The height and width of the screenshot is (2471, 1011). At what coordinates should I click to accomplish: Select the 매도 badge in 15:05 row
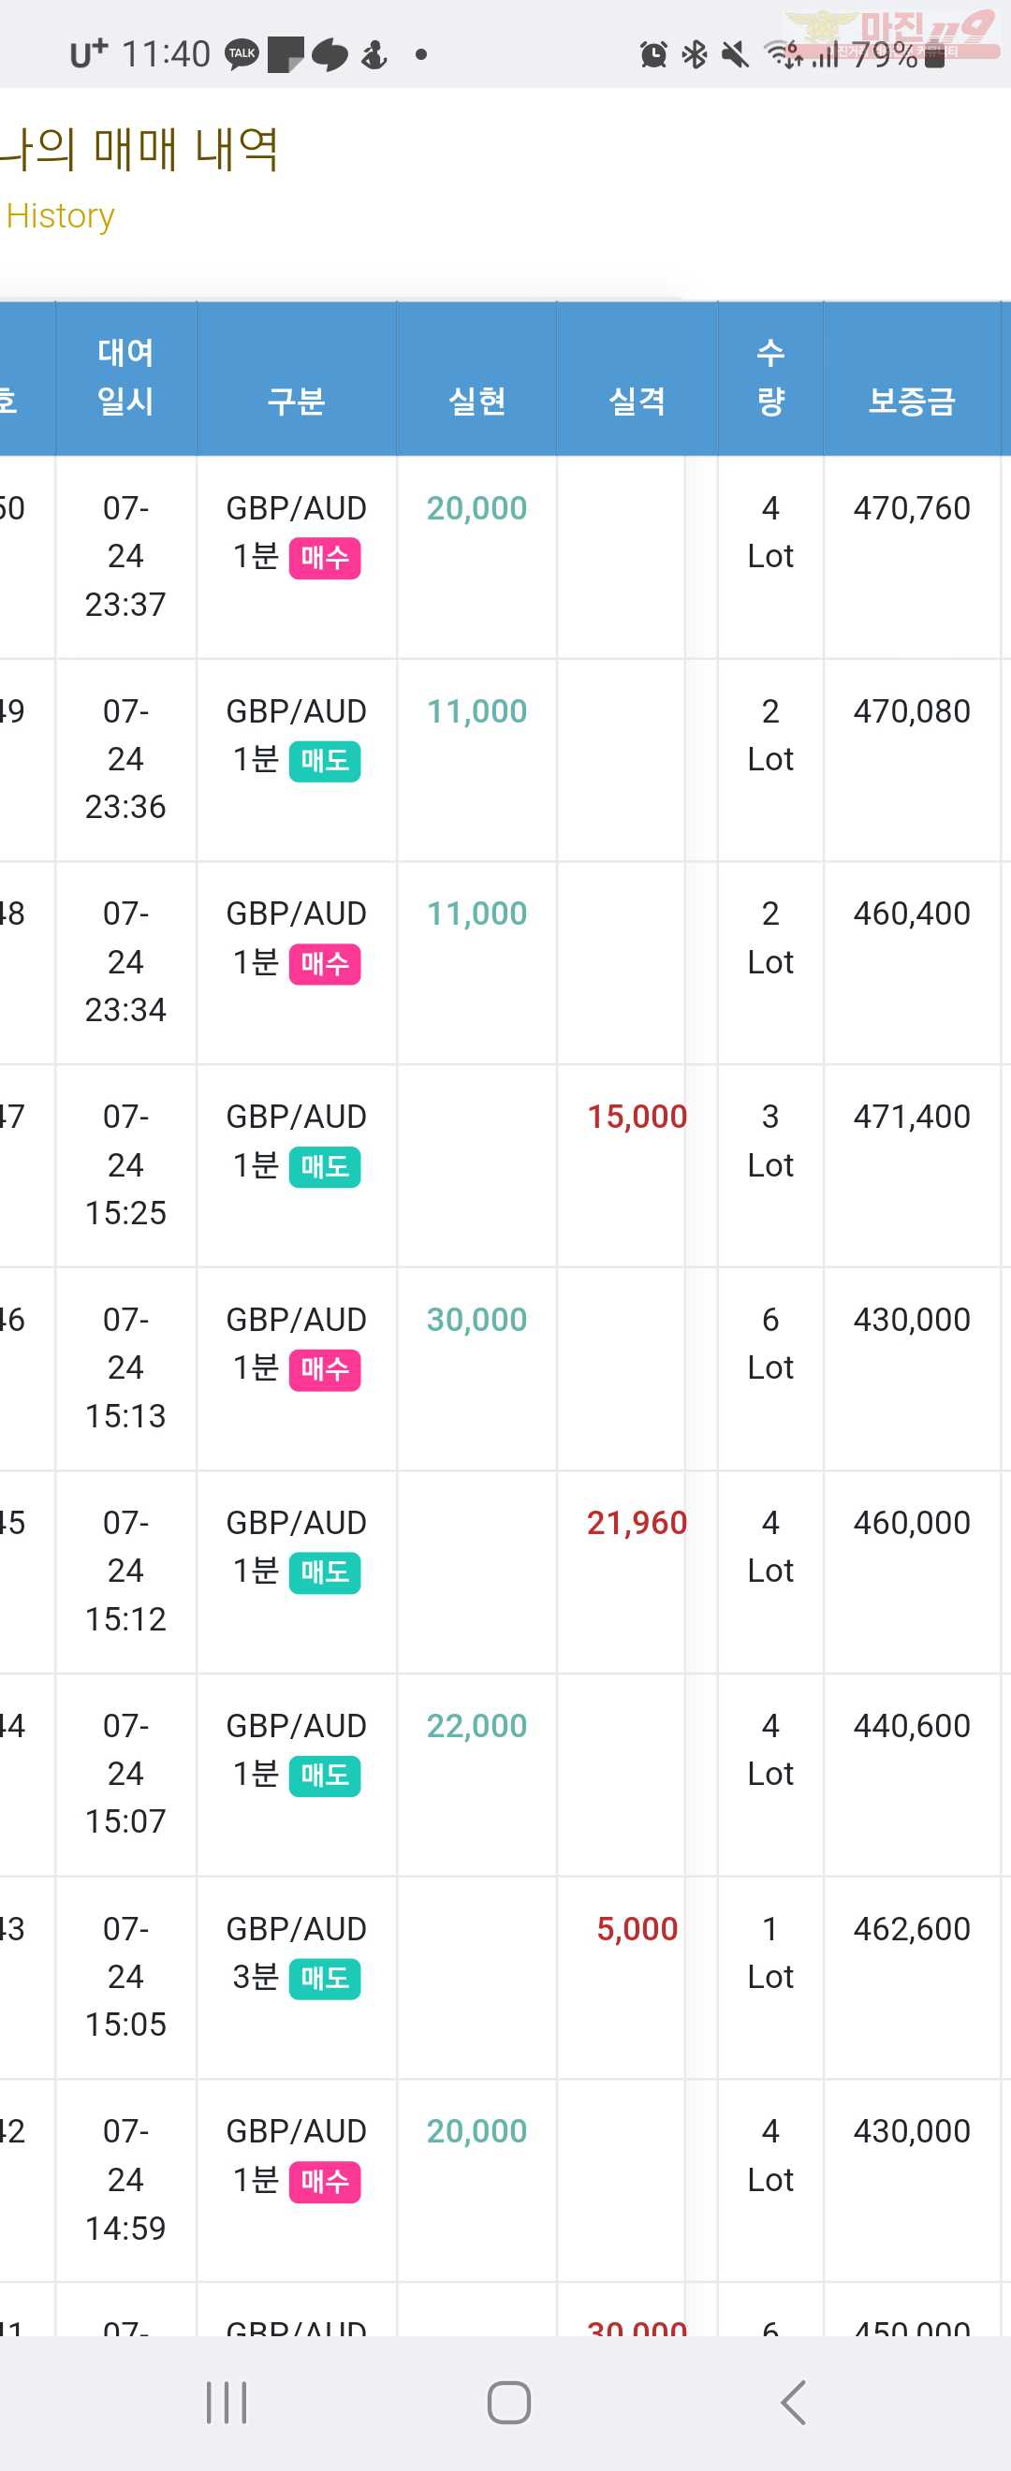click(325, 1978)
